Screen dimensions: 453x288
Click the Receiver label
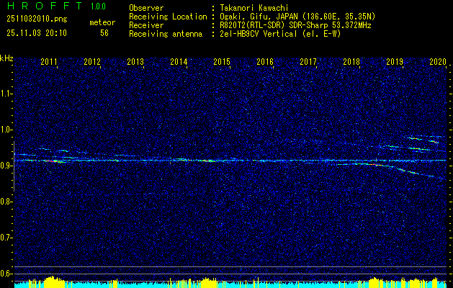(146, 25)
